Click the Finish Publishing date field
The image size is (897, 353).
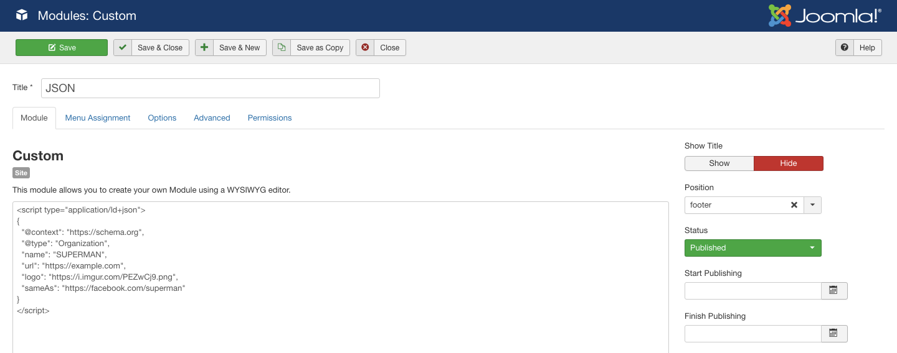point(753,334)
